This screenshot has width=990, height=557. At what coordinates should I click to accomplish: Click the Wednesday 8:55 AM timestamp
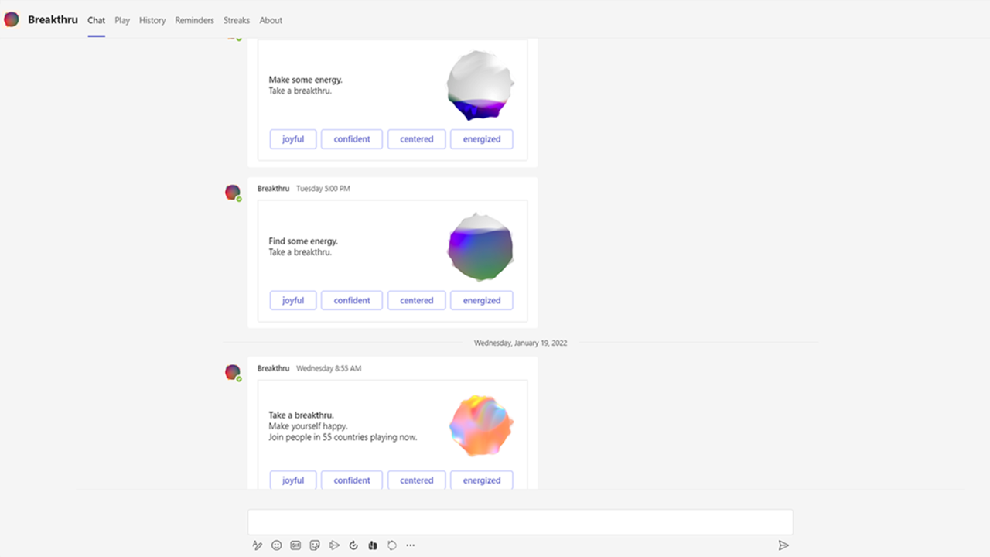pos(329,368)
